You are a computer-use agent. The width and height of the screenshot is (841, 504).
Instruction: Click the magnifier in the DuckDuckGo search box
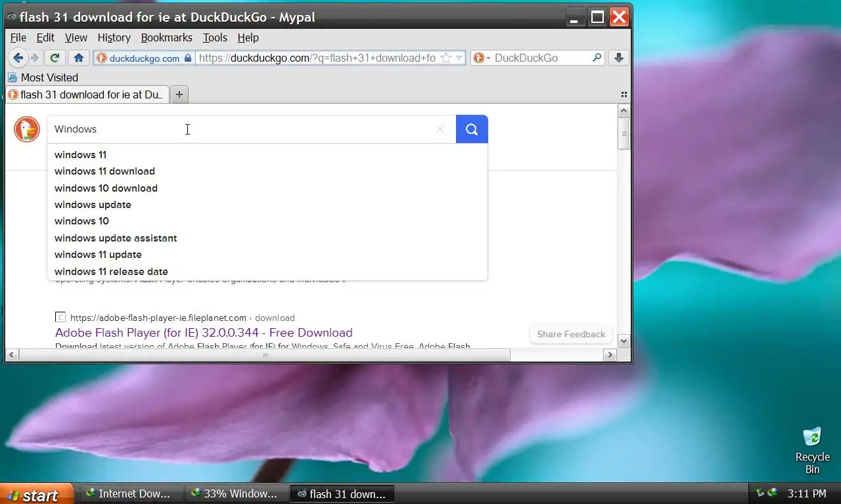click(597, 58)
